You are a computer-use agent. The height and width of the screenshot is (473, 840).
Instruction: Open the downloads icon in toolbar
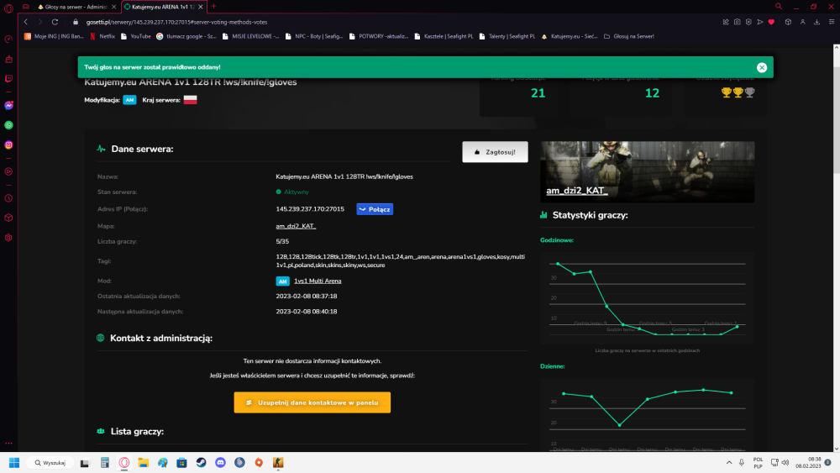tap(817, 22)
